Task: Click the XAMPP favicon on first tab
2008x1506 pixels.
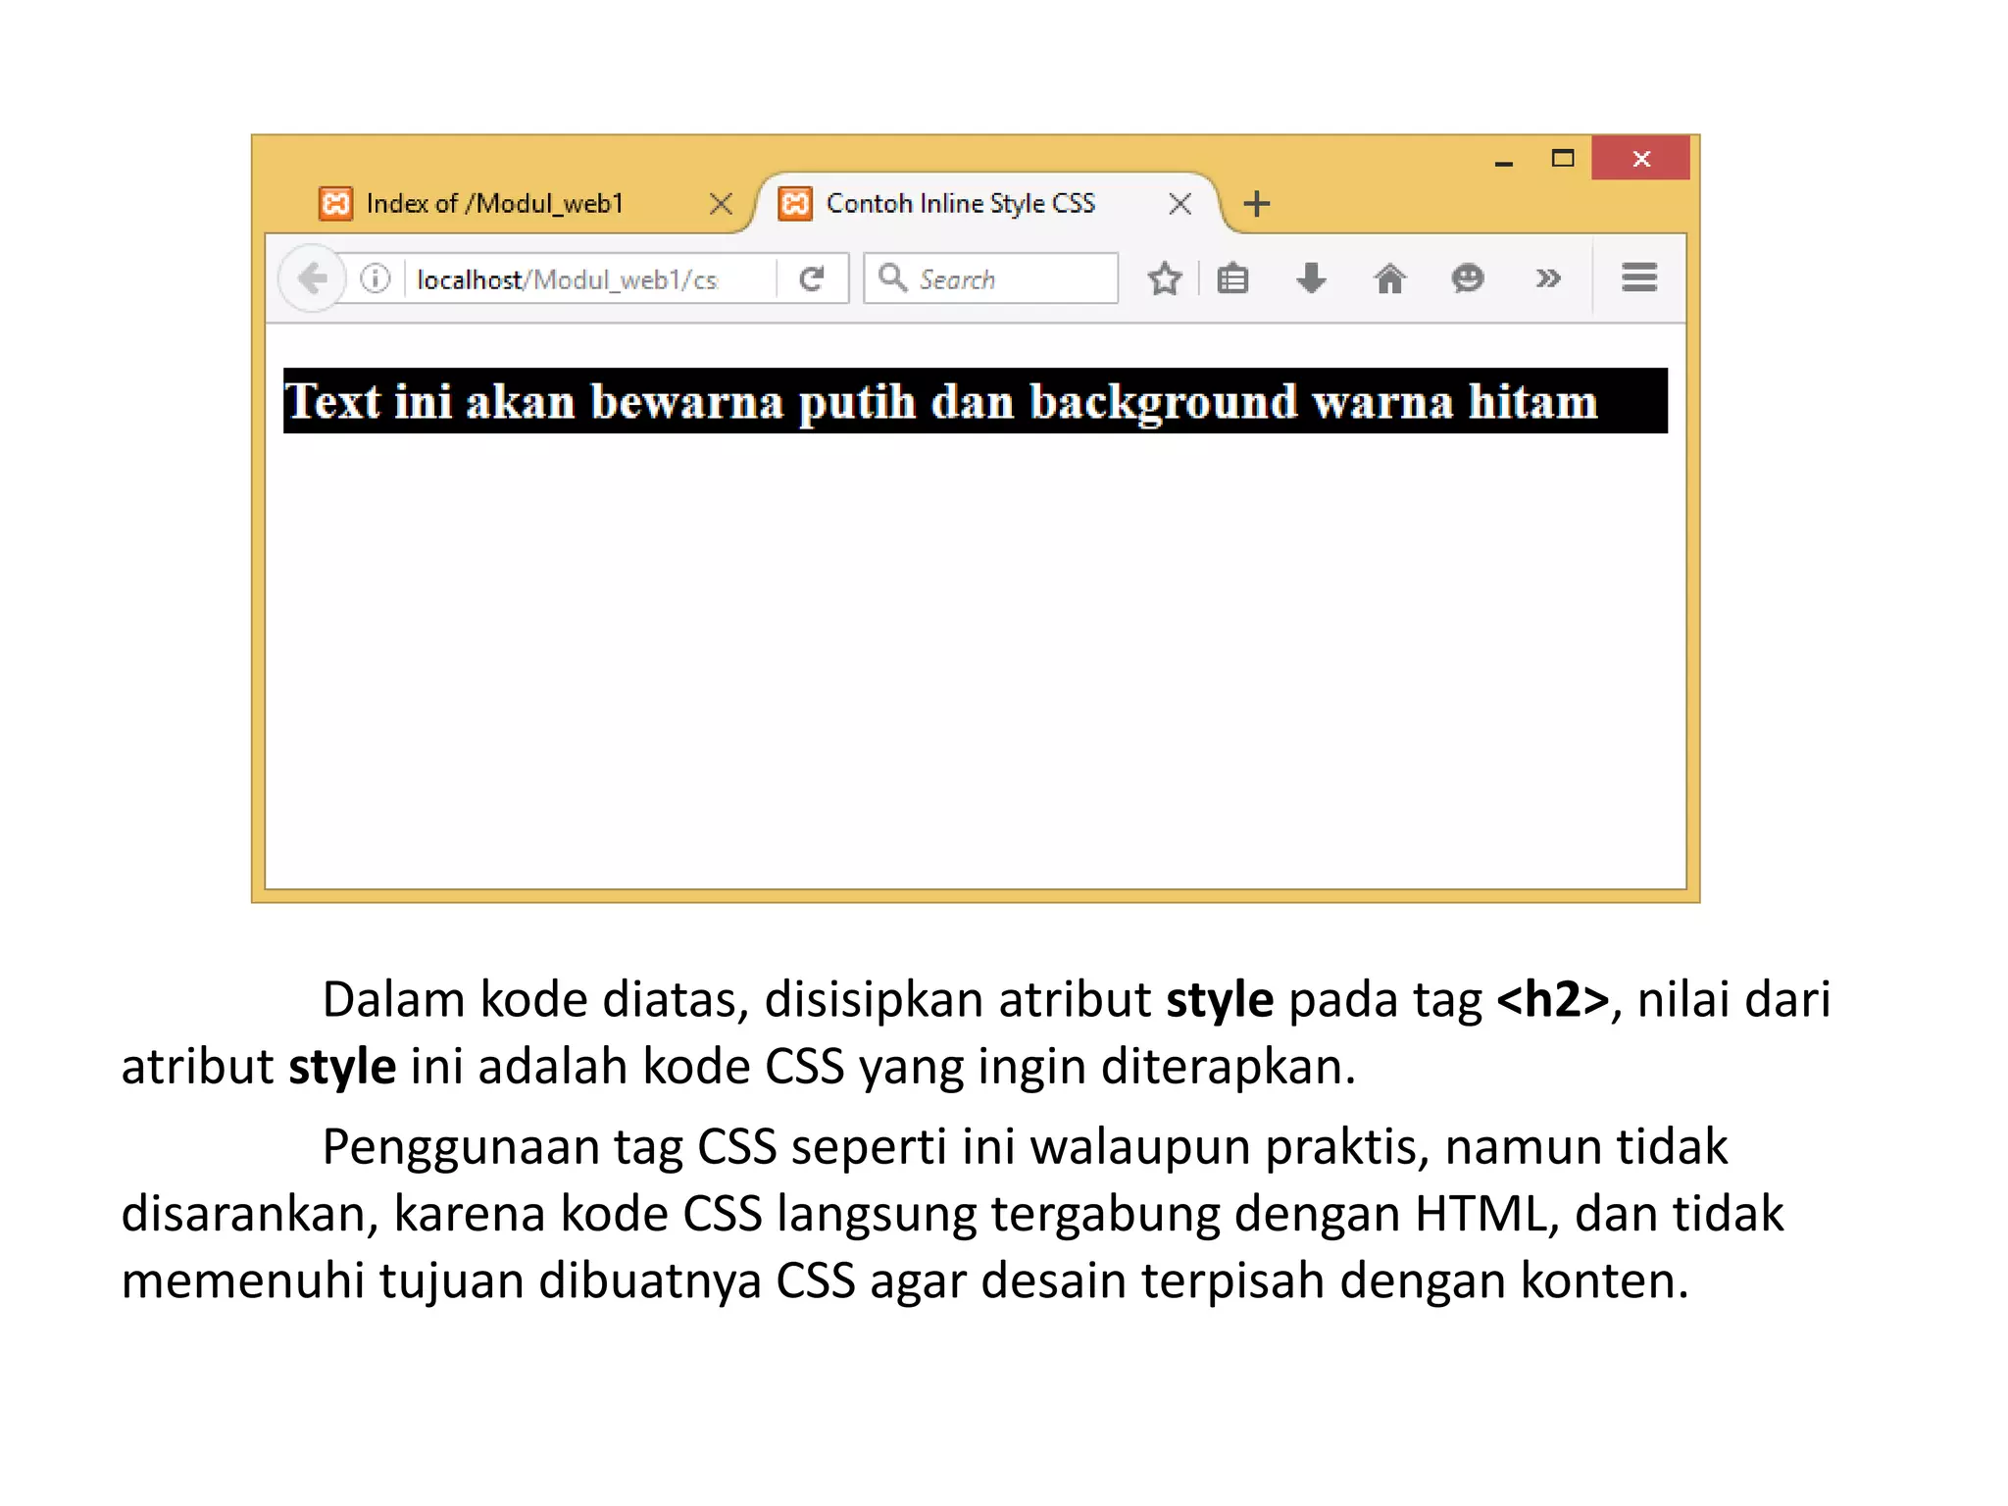Action: point(335,204)
